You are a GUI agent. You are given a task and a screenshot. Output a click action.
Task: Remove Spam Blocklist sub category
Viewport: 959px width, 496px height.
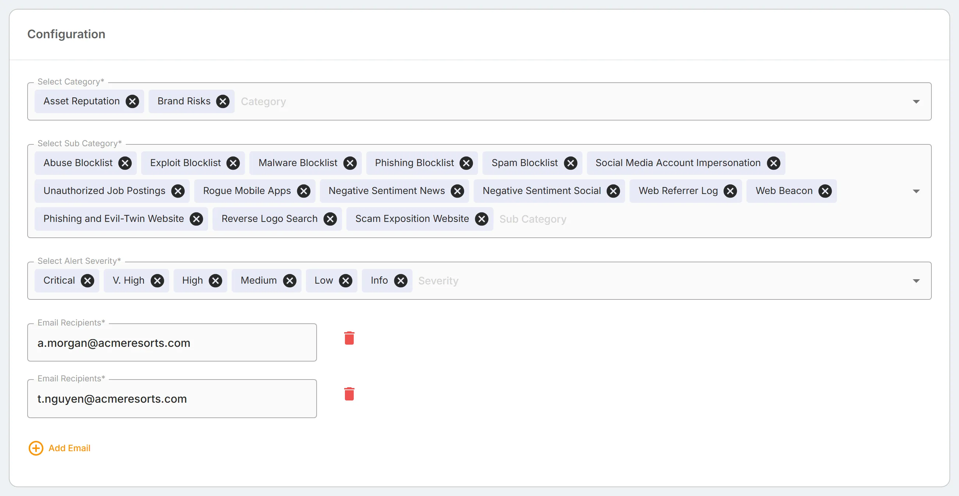[570, 163]
